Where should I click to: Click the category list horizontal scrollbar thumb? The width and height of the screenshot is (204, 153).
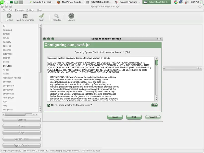tap(15, 114)
